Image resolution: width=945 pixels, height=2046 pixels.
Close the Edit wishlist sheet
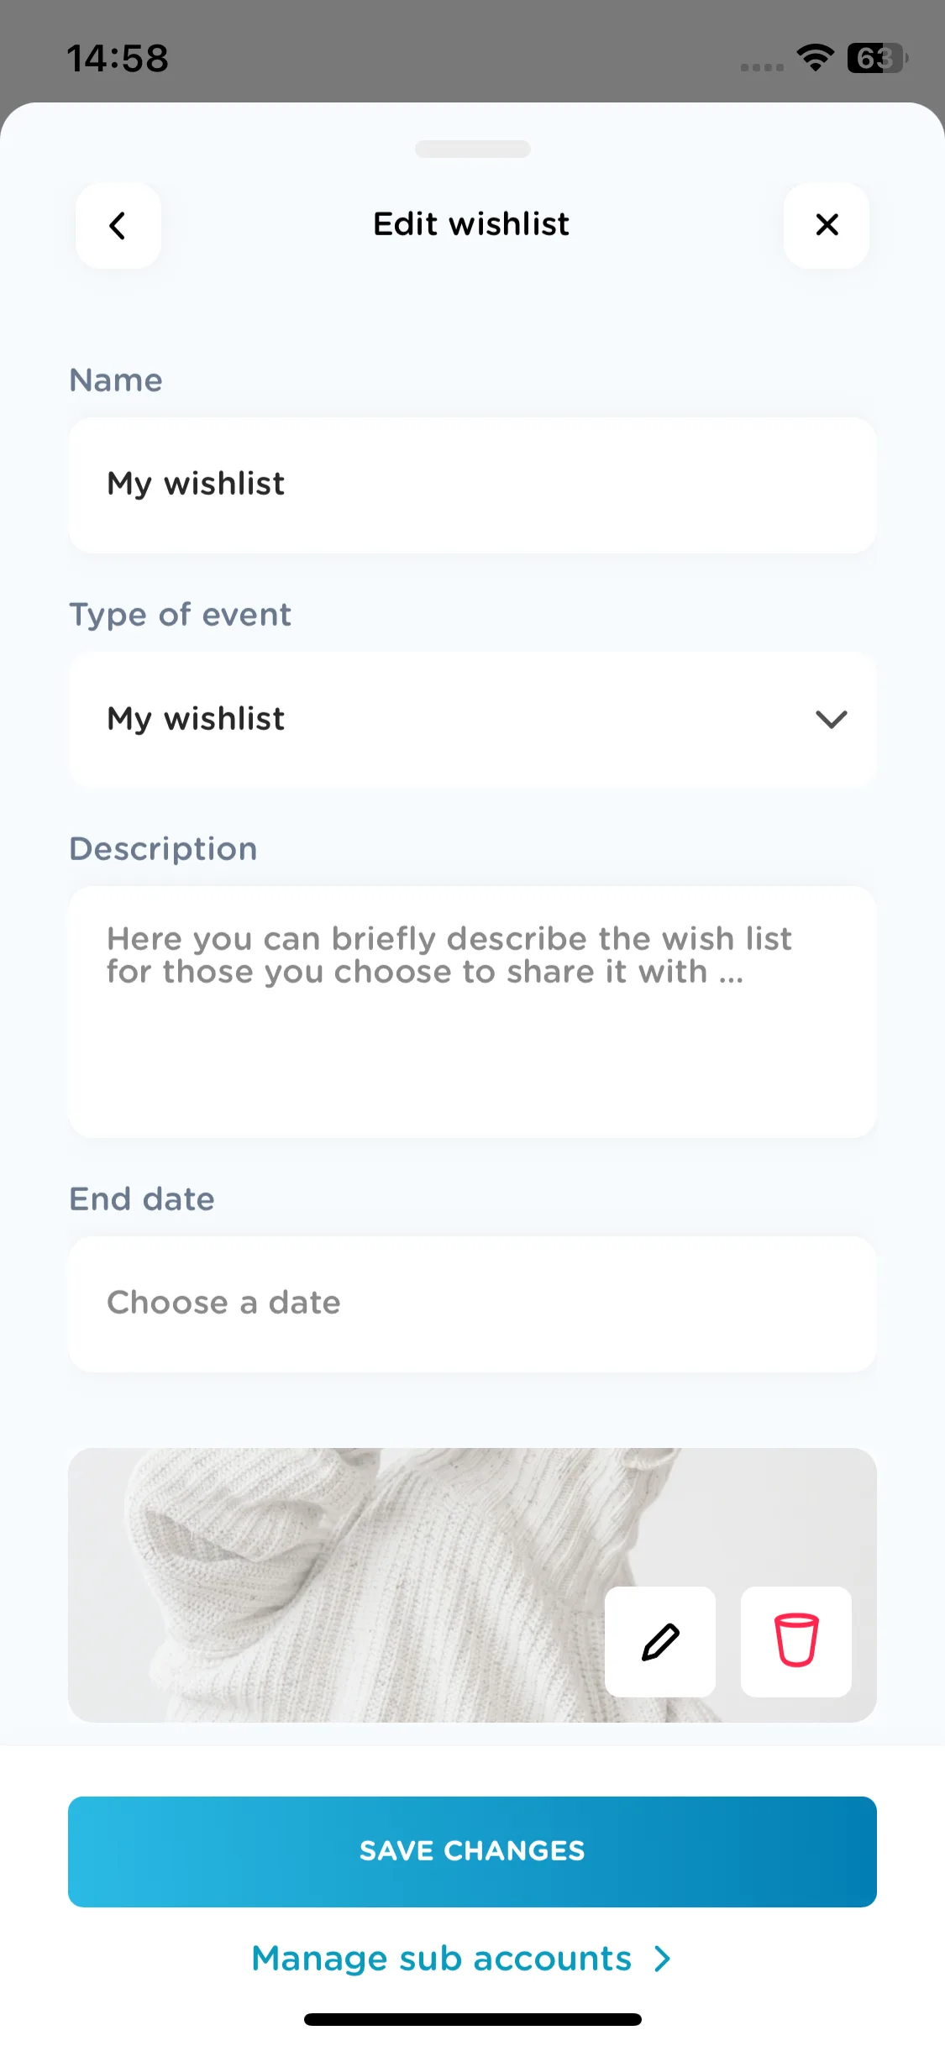[827, 225]
